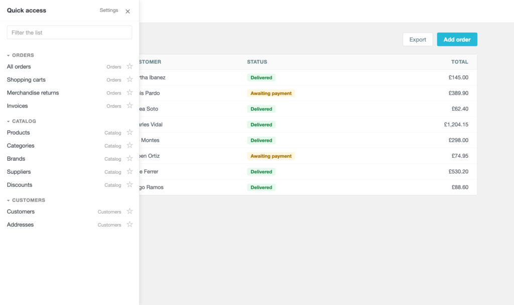Select the Vidal customer name
Image resolution: width=514 pixels, height=305 pixels.
pyautogui.click(x=151, y=125)
